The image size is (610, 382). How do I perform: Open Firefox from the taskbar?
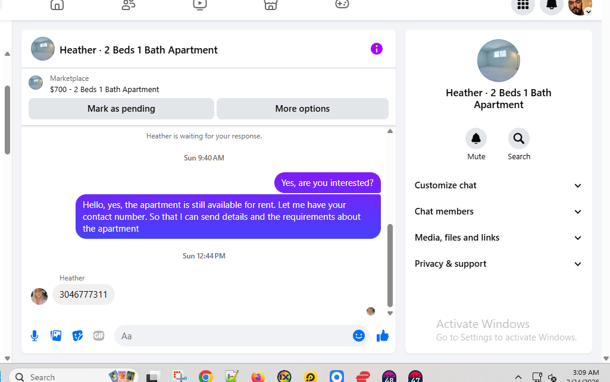258,377
